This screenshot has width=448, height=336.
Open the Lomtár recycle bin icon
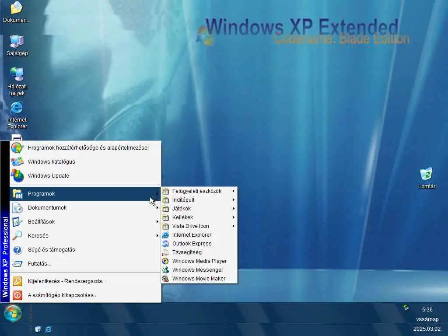click(x=426, y=174)
